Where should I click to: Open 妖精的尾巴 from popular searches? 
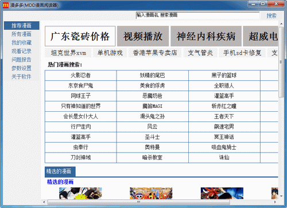coord(152,75)
